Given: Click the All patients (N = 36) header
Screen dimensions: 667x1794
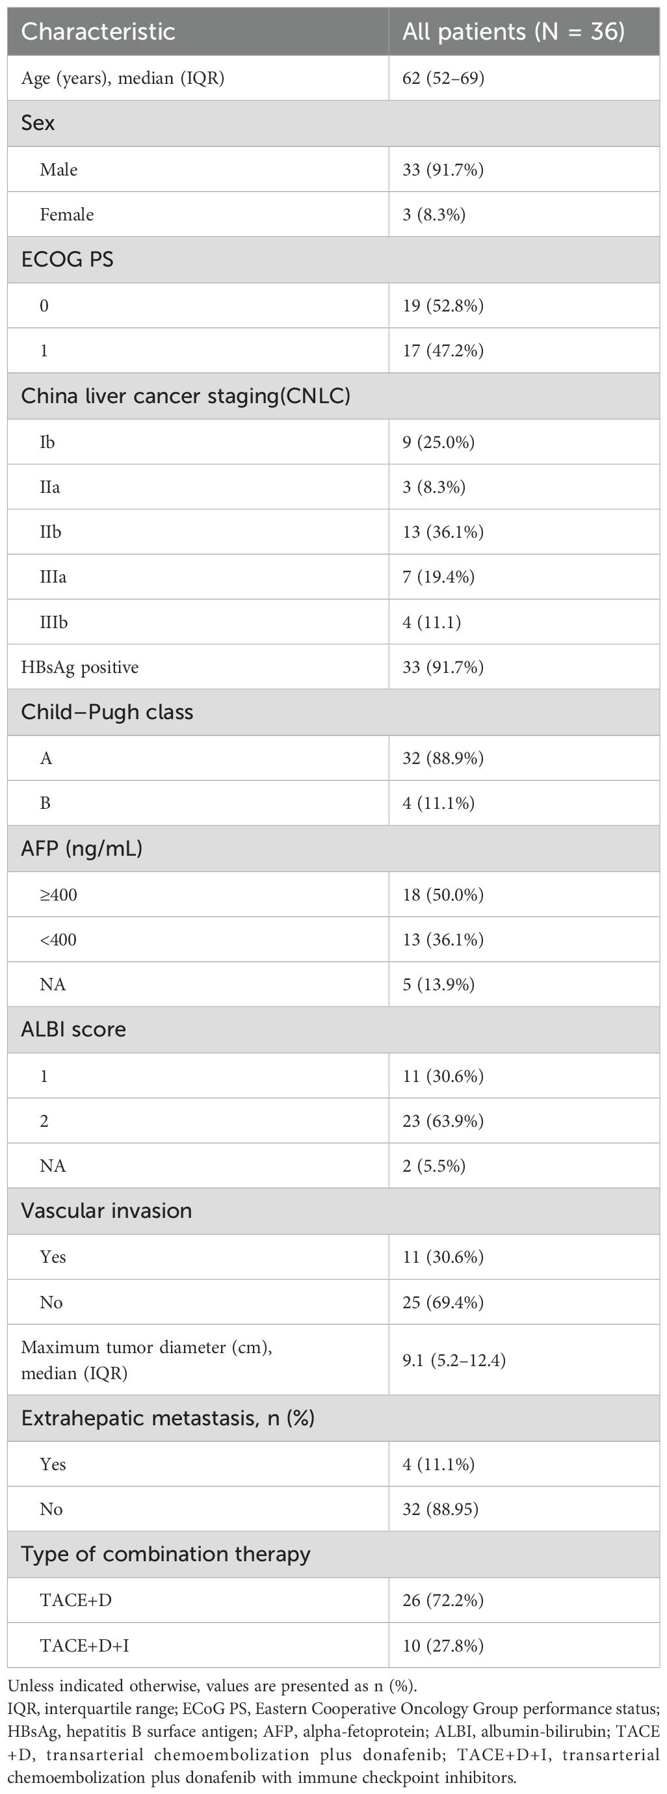Looking at the screenshot, I should 514,32.
